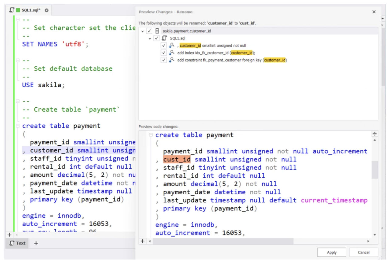The width and height of the screenshot is (391, 264).
Task: Uncheck the sakila.payment.customer_id checkbox
Action: (149, 31)
